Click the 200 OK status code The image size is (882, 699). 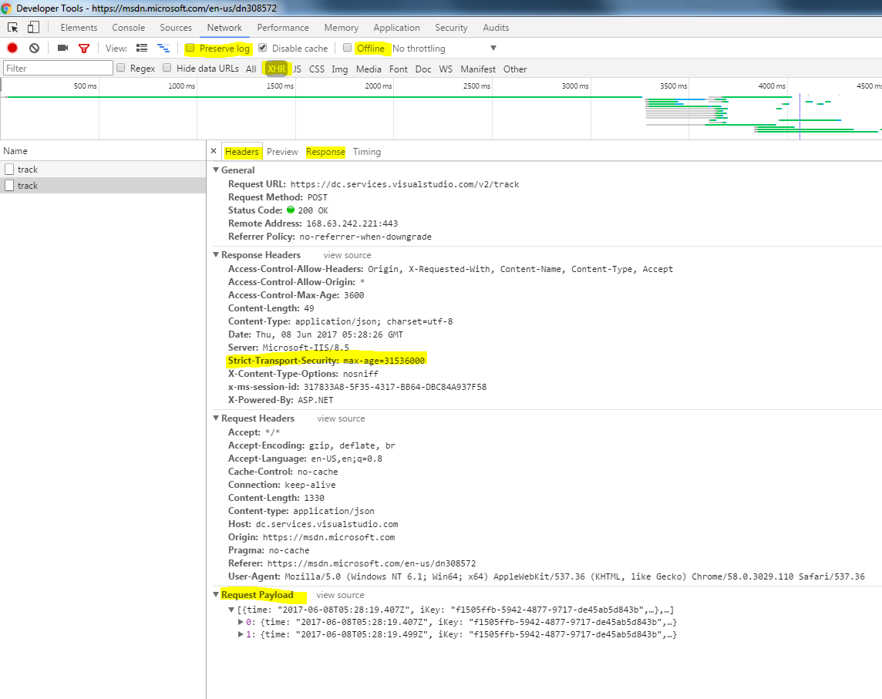313,210
